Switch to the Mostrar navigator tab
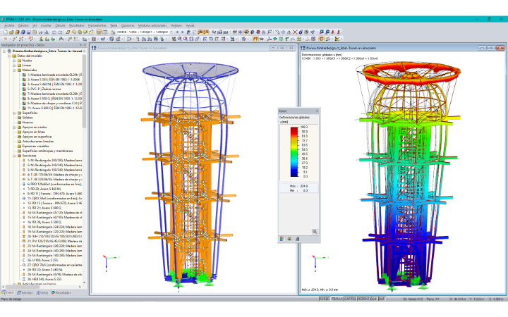Viewport: 508px width, 317px height. [25, 292]
